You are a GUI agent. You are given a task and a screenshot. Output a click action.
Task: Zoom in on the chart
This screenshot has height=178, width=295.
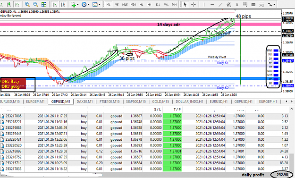point(27,4)
